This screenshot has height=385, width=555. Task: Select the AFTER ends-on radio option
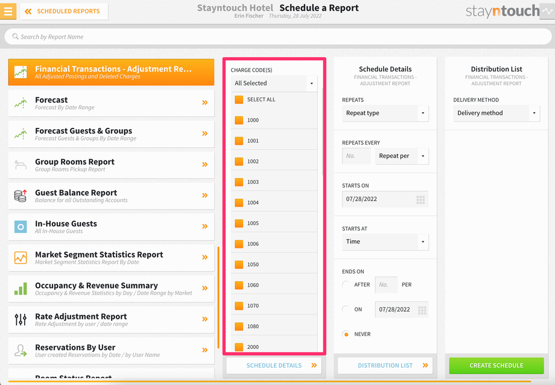(346, 285)
